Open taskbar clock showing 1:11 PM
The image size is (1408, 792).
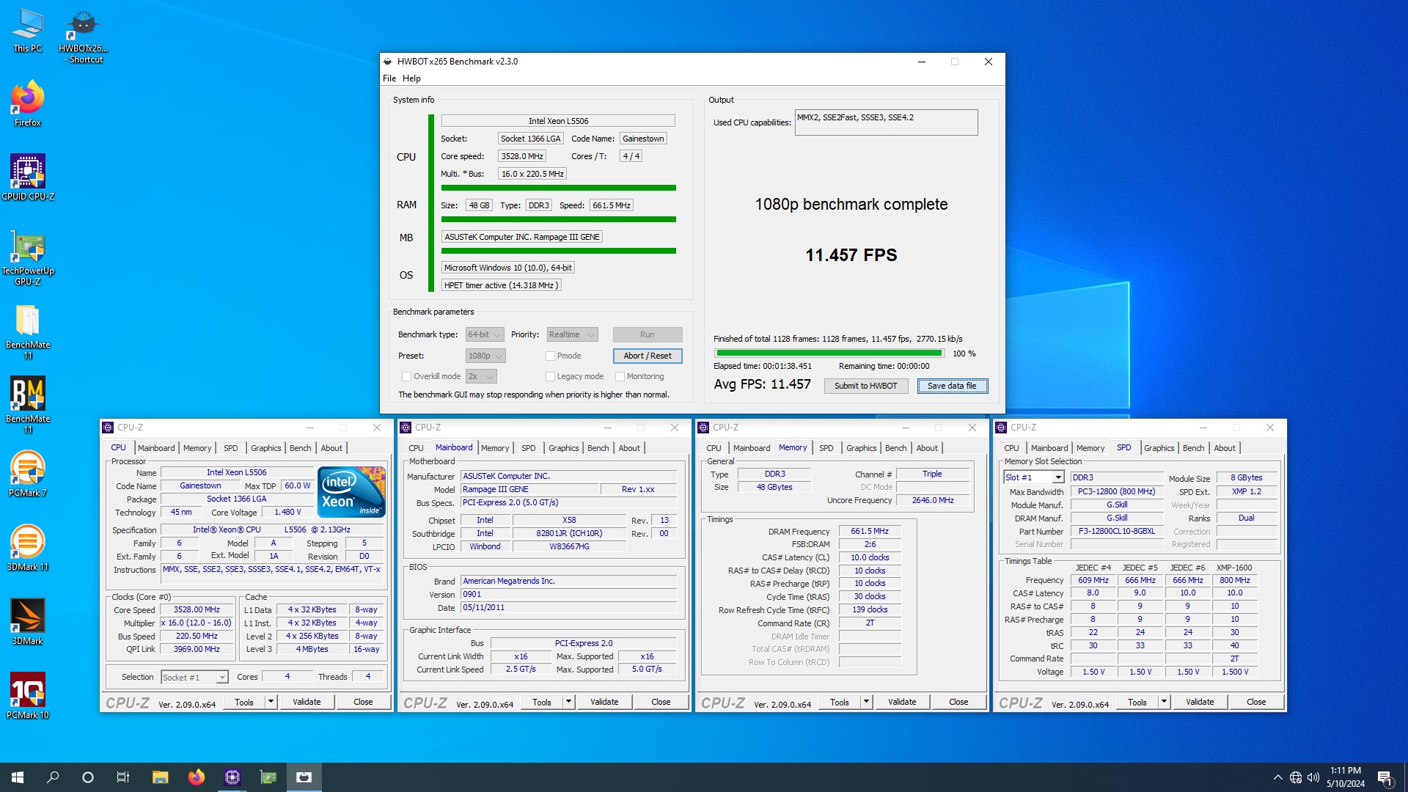click(1345, 777)
